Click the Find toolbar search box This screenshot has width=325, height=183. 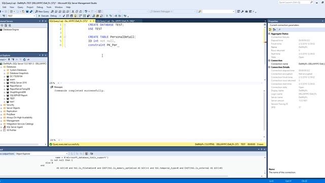coord(218,11)
